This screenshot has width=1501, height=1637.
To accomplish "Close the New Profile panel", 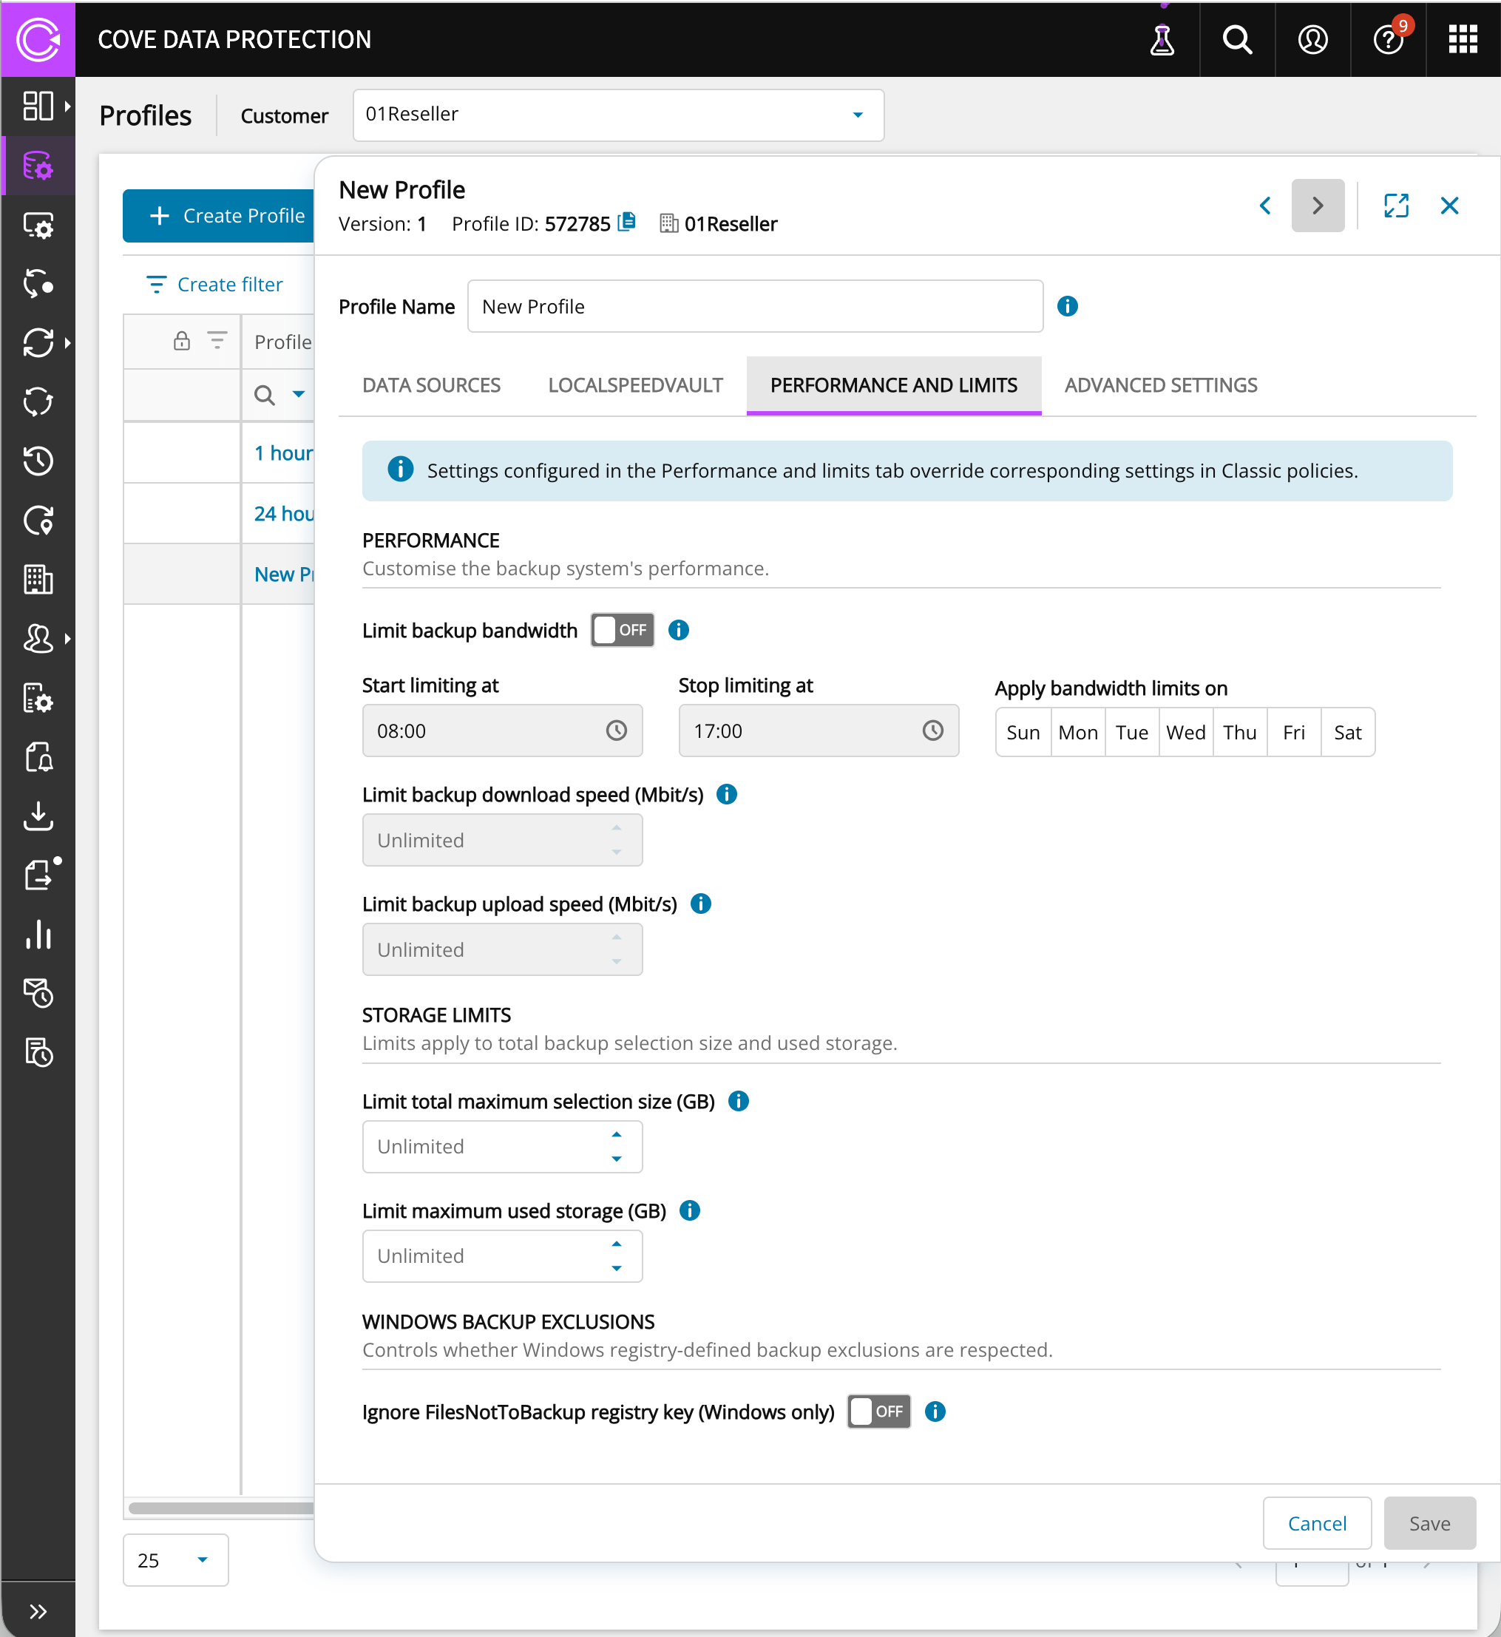I will pos(1449,206).
